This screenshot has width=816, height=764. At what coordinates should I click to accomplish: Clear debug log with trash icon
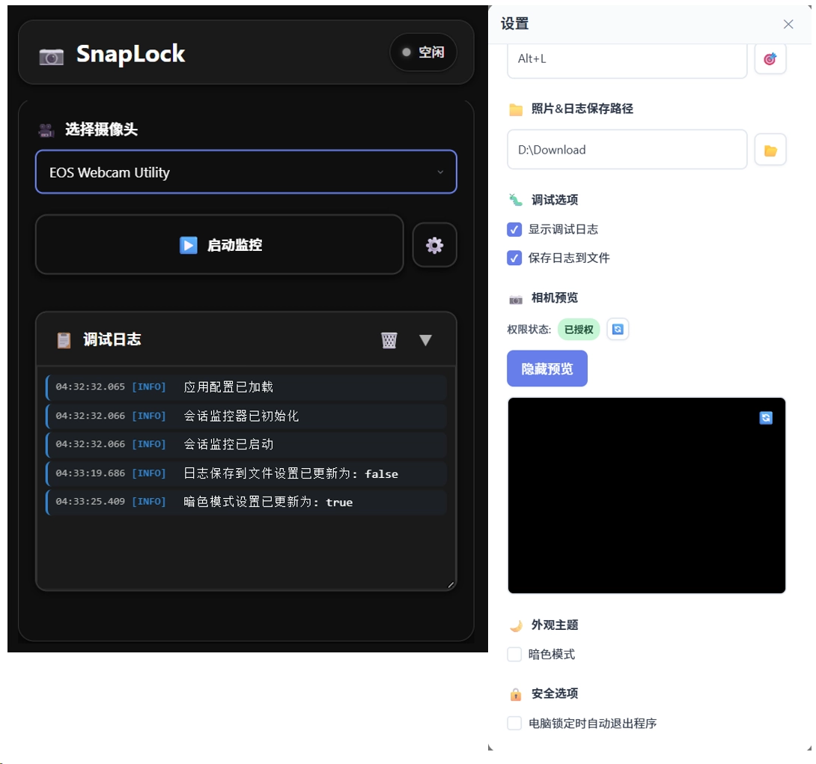pyautogui.click(x=389, y=340)
